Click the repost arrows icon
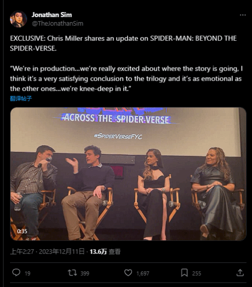 click(72, 273)
